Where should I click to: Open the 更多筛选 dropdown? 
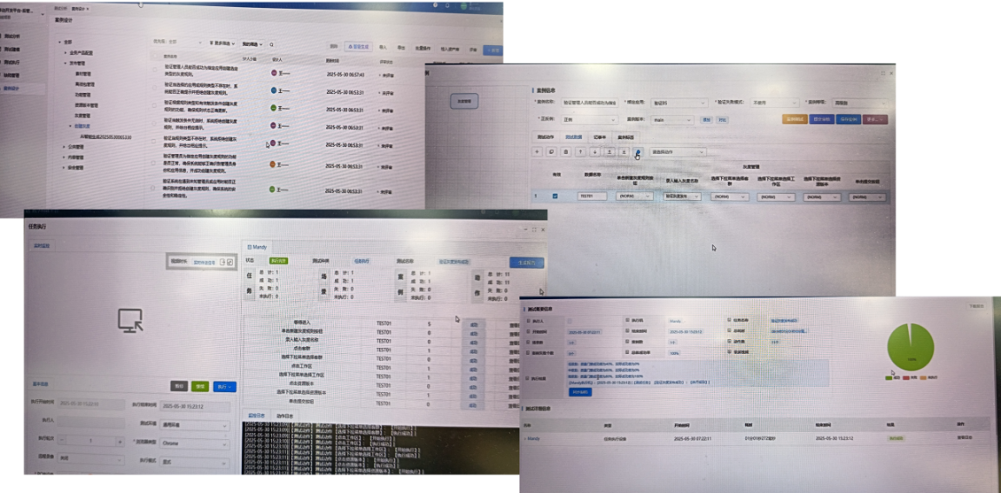pos(223,44)
